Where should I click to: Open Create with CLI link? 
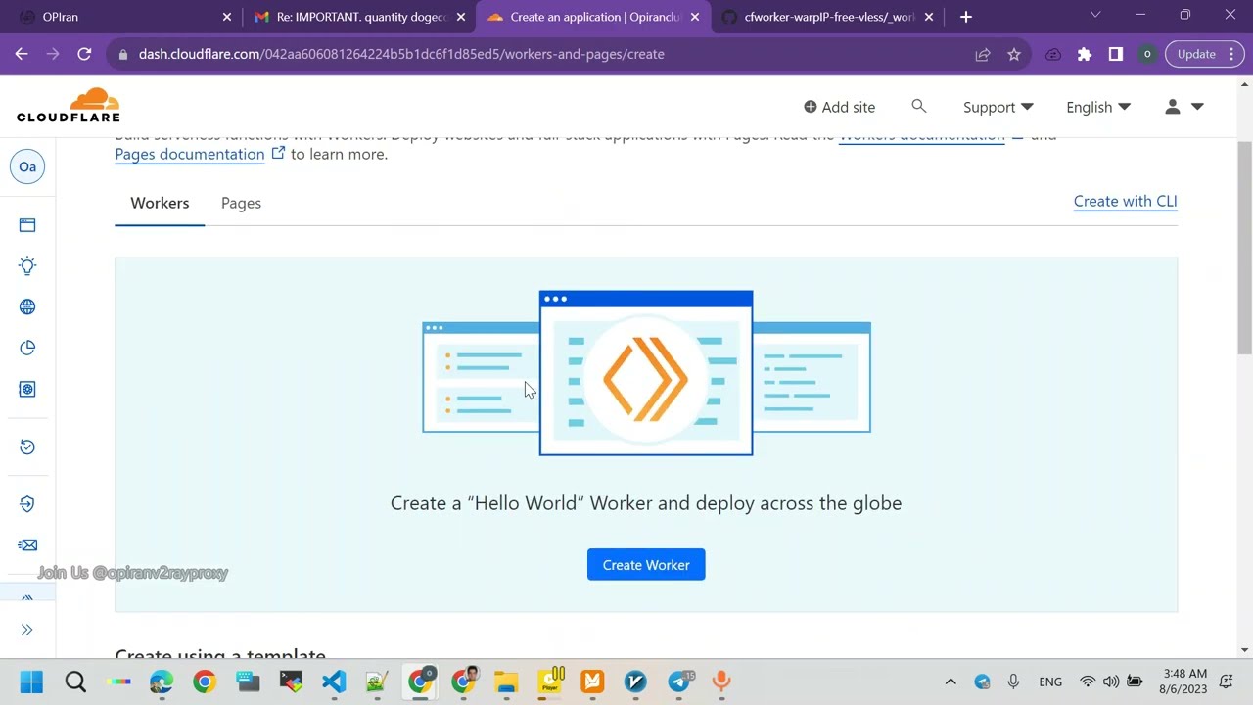tap(1125, 201)
